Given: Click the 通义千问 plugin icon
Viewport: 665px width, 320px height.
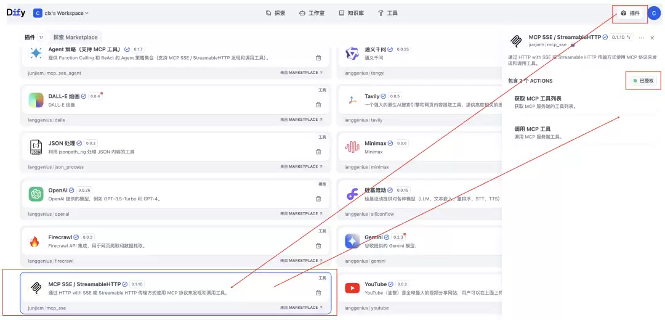Looking at the screenshot, I should tap(352, 53).
